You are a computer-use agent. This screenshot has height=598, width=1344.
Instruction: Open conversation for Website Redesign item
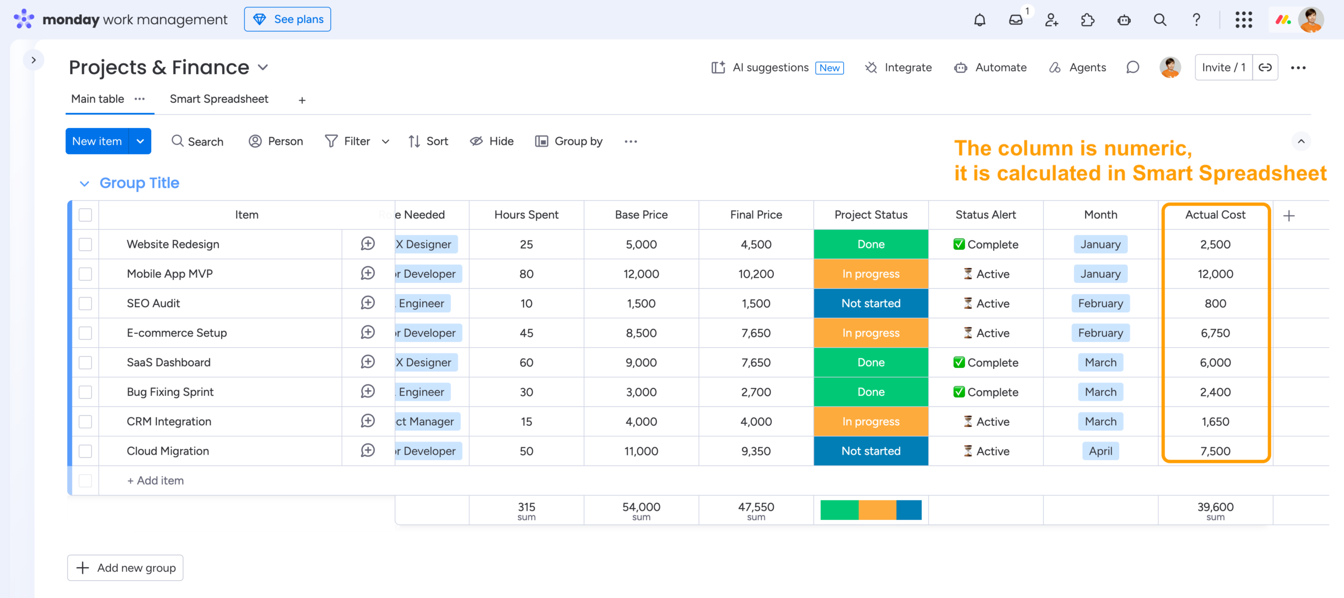(x=368, y=244)
